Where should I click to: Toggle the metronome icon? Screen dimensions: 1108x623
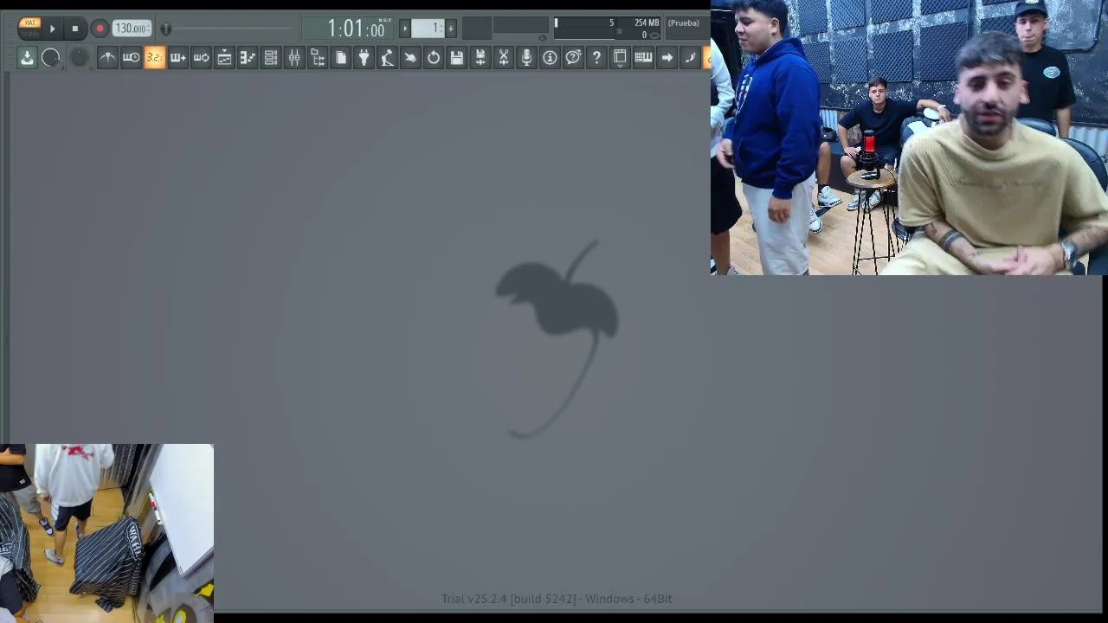(107, 57)
